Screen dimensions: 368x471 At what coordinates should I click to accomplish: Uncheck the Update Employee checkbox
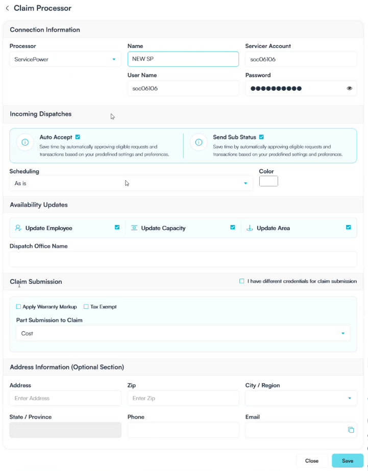pos(117,228)
